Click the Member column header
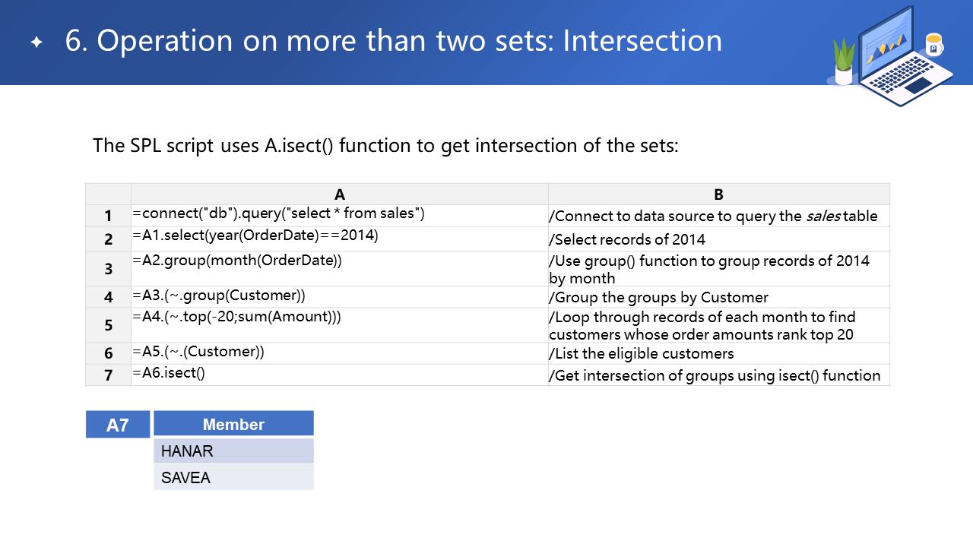Screen dimensions: 973x547 click(x=233, y=425)
